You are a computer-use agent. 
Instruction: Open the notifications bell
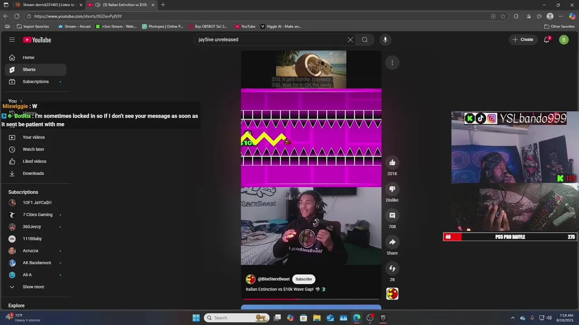click(x=546, y=40)
